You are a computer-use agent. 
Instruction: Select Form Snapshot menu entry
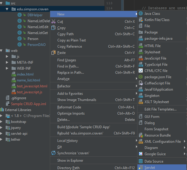pos(162,129)
